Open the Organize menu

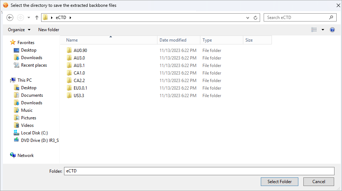(x=19, y=30)
